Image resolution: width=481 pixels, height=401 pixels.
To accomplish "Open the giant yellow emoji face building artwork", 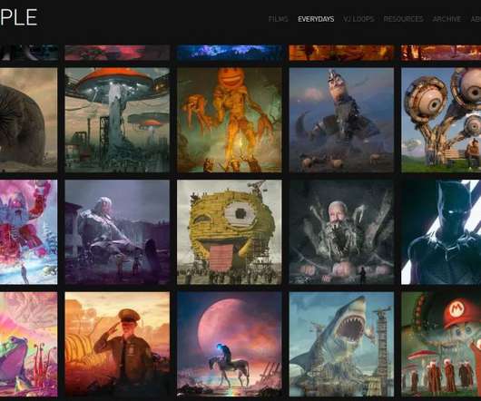I will coord(230,232).
